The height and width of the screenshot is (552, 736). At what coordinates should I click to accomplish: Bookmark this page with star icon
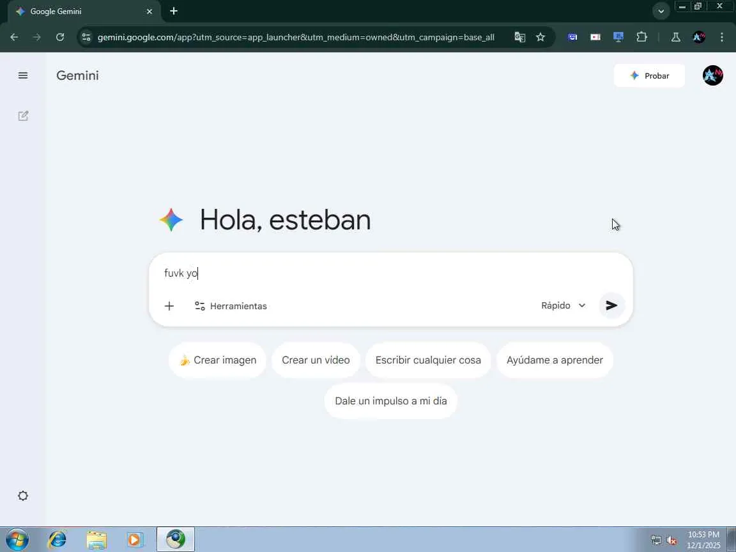[x=540, y=37]
